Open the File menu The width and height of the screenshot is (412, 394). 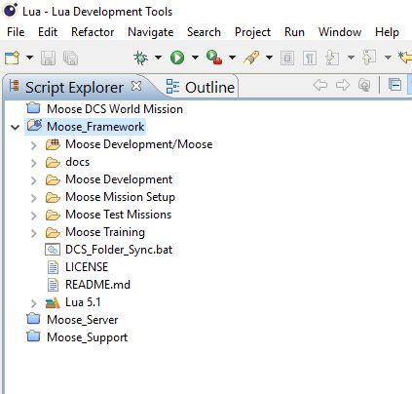(x=16, y=32)
